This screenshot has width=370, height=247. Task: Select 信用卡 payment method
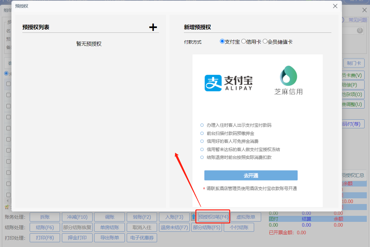tap(244, 41)
